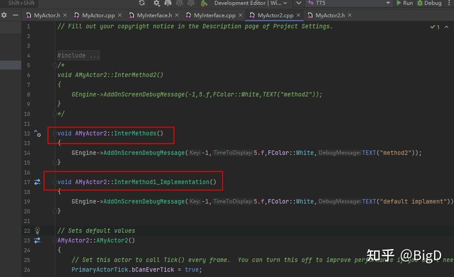The width and height of the screenshot is (454, 277).
Task: Open settings gear beside the tab bar
Action: pos(4,15)
